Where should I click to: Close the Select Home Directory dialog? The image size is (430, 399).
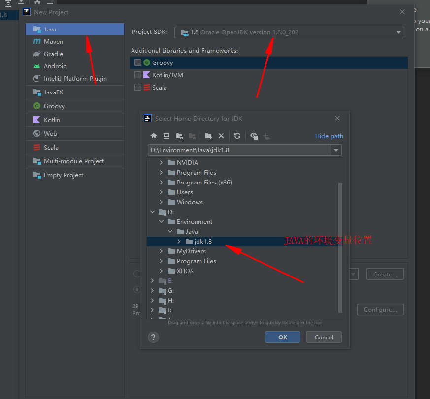click(x=337, y=118)
